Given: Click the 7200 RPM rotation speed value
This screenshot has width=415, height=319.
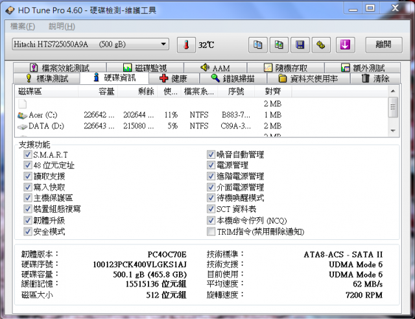Looking at the screenshot, I should click(364, 295).
